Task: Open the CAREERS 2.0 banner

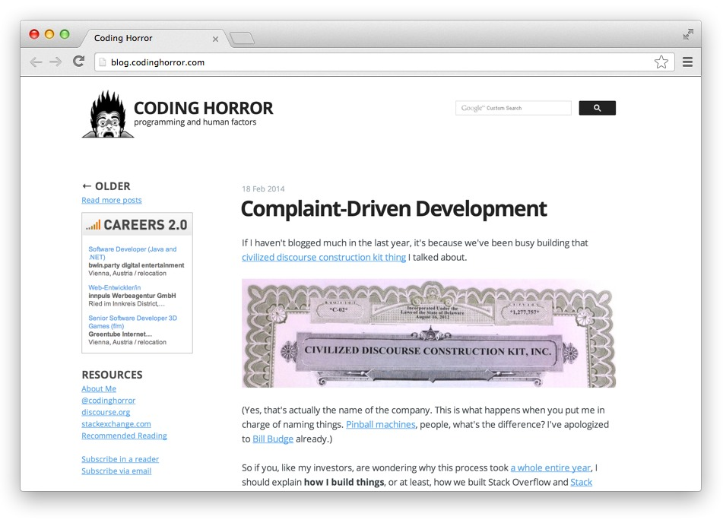Action: (137, 224)
